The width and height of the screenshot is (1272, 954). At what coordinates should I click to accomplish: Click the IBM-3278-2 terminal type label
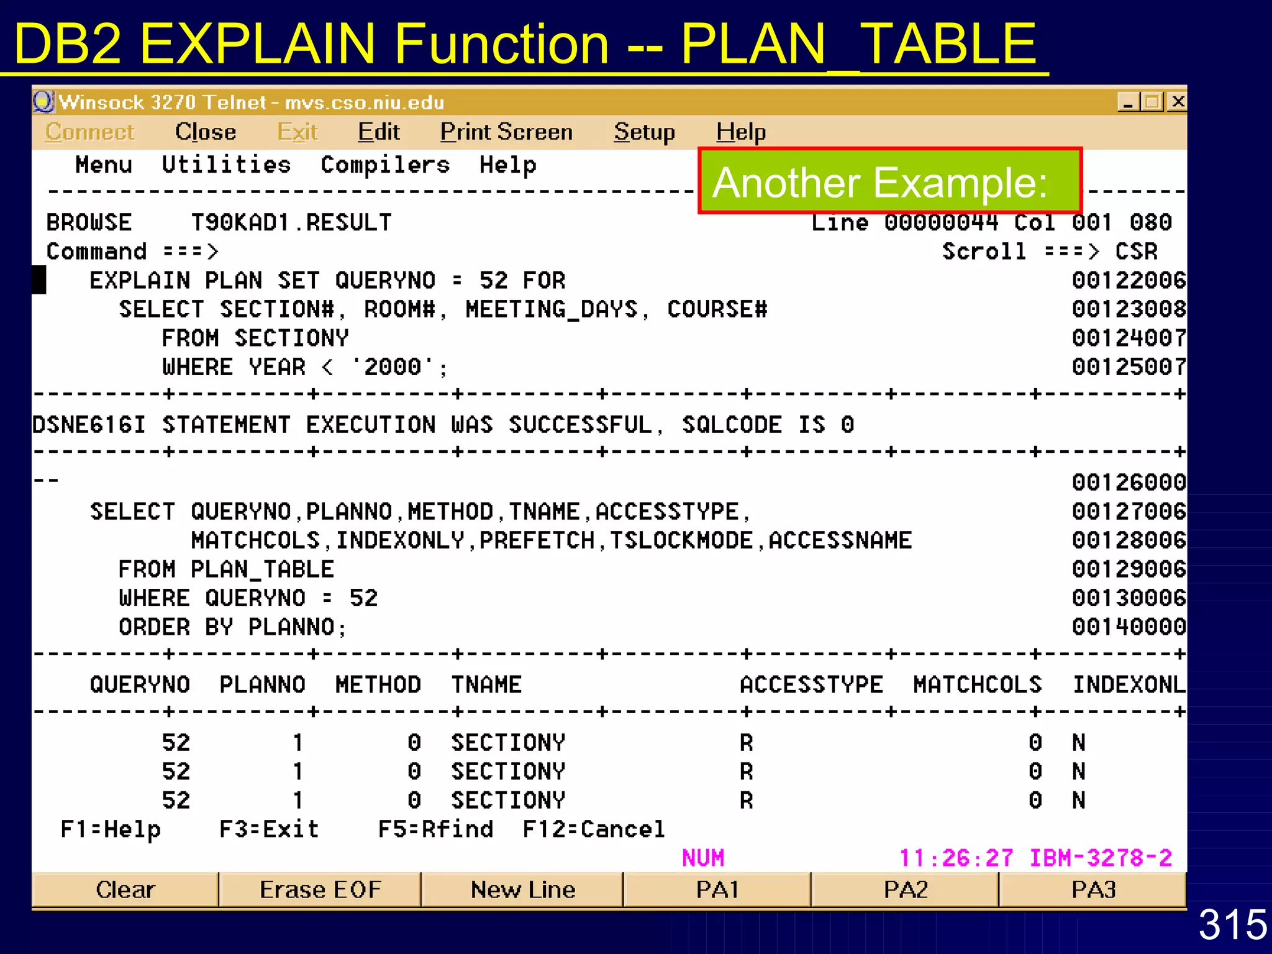point(1101,858)
